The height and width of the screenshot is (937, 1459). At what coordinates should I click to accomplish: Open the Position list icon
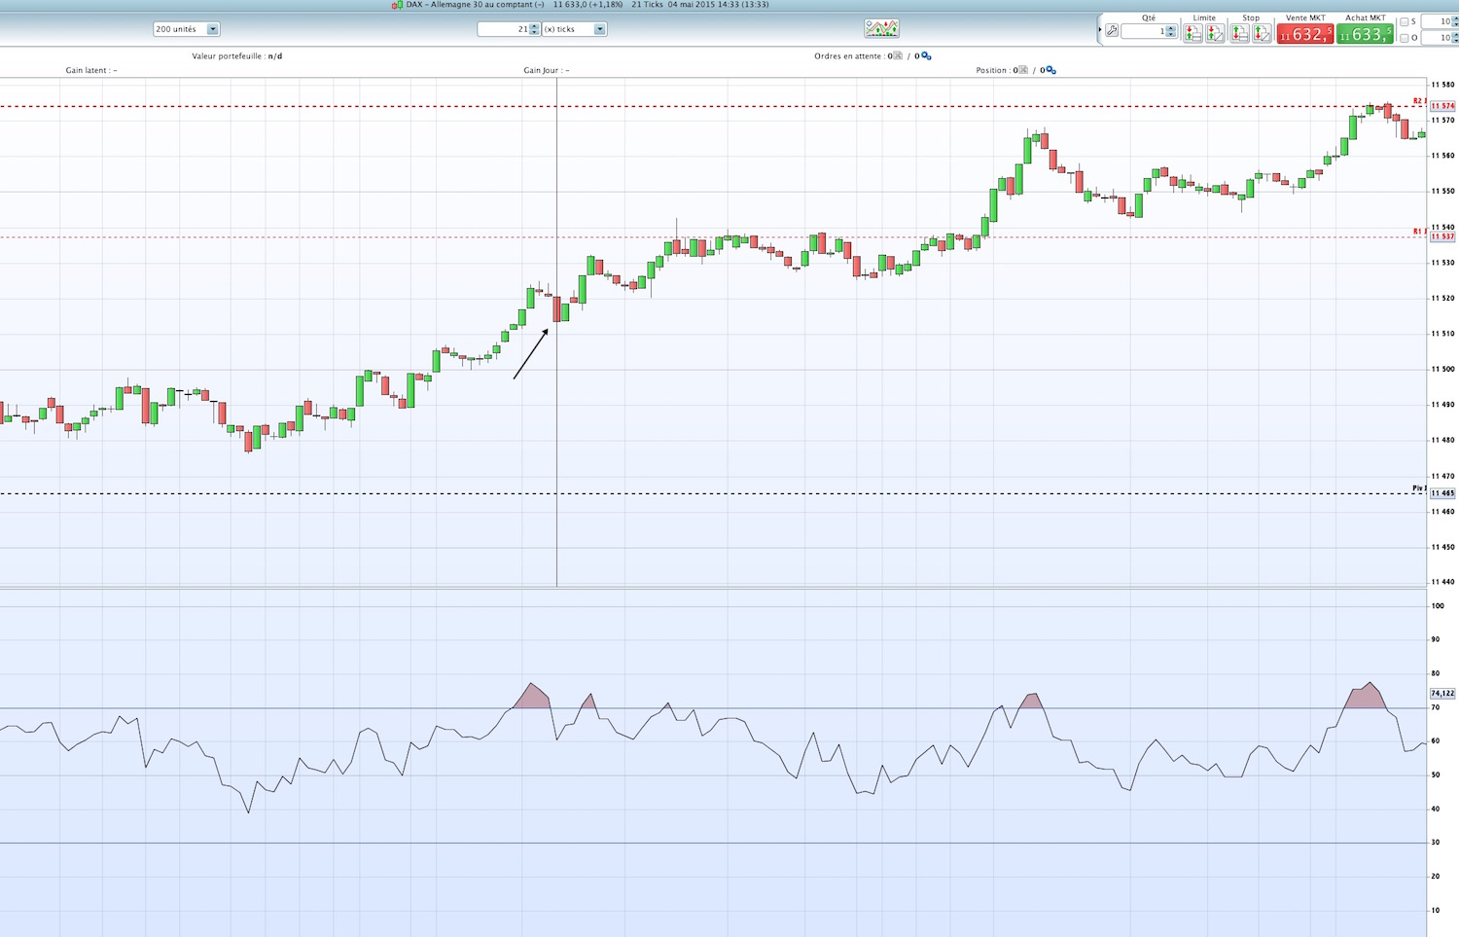[1022, 70]
